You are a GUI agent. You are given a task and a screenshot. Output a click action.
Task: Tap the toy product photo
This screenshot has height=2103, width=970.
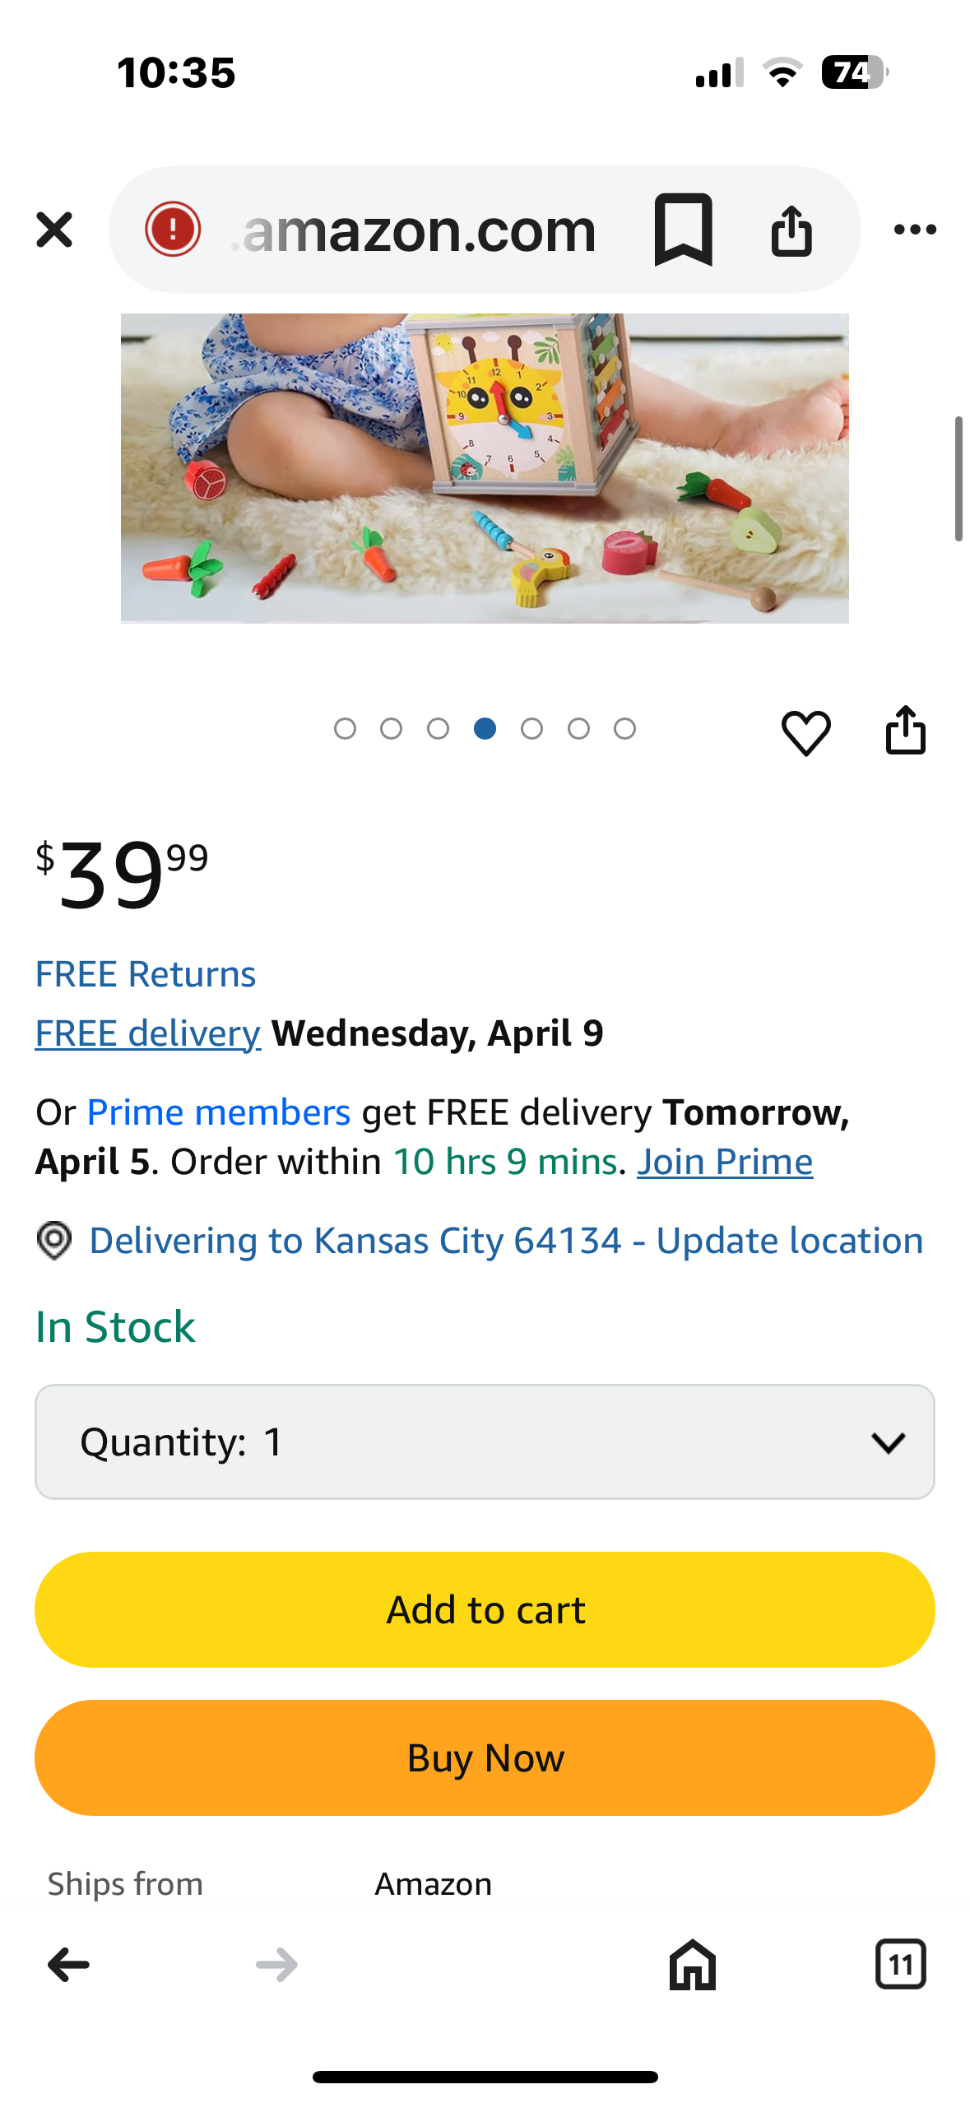pos(485,467)
